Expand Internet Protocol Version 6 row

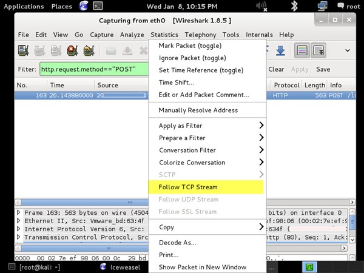tap(19, 229)
